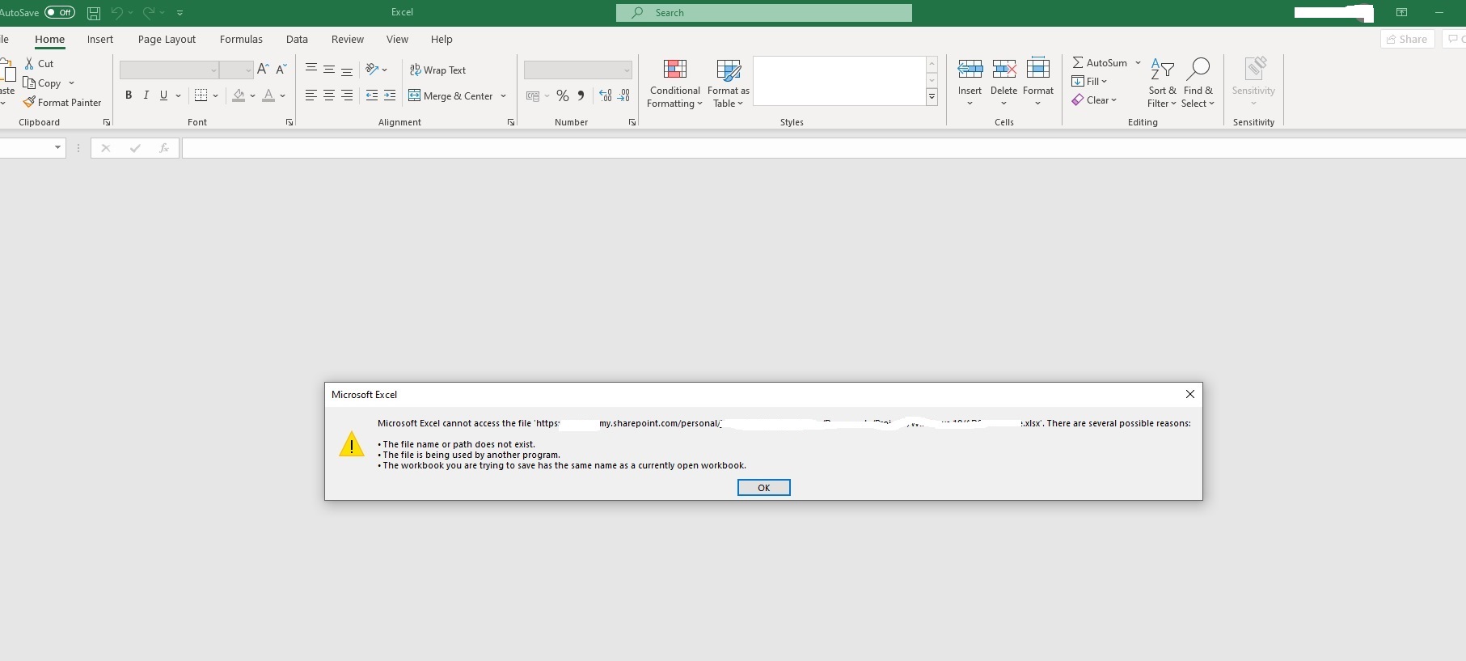1466x661 pixels.
Task: Click the Increase Decimal icon
Action: (606, 95)
